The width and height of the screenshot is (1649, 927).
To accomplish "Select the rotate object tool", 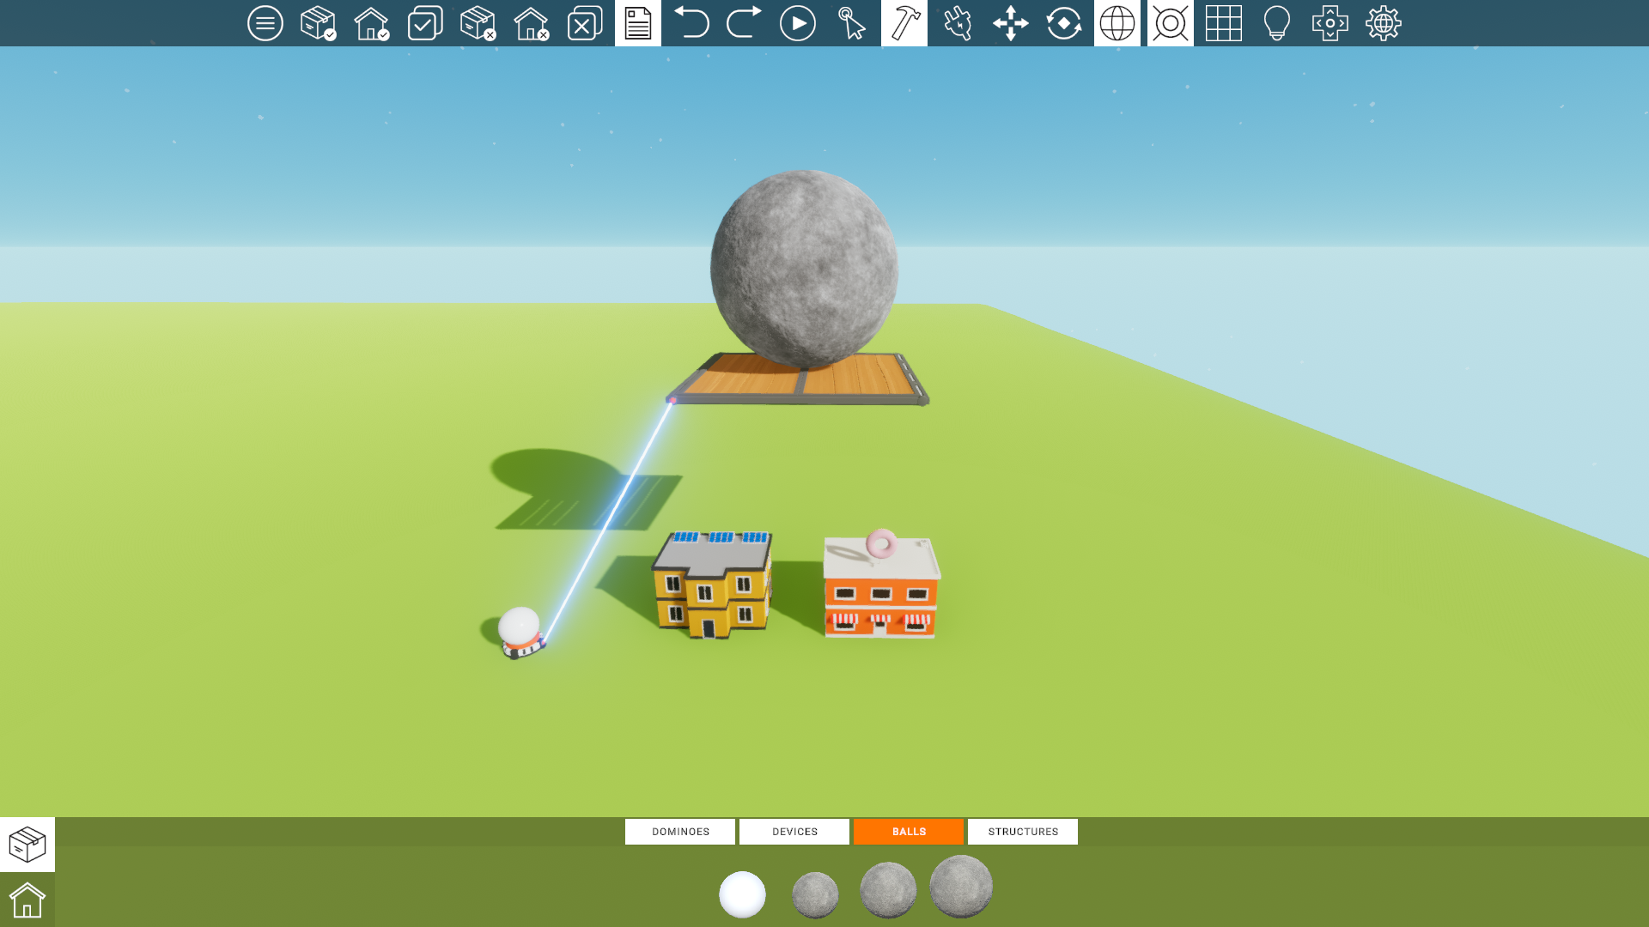I will click(x=1064, y=23).
